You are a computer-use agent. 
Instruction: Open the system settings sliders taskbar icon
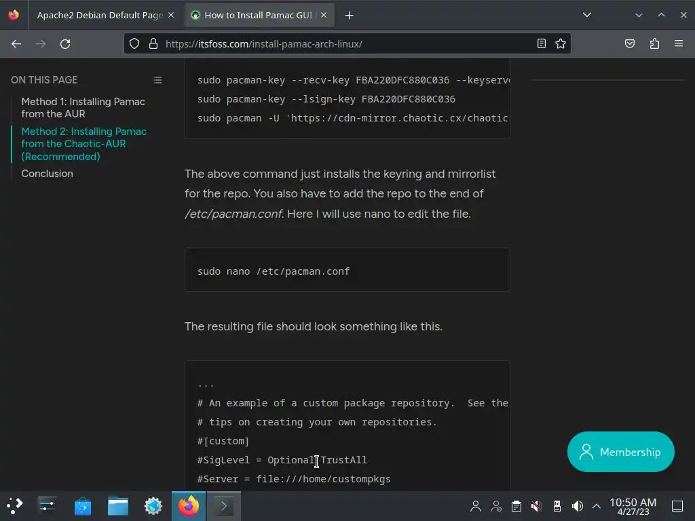(x=47, y=506)
